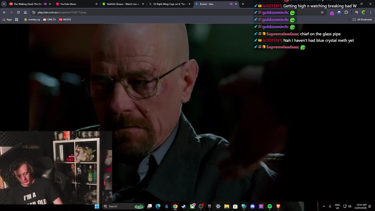Click the taskbar Search box
Image resolution: width=375 pixels, height=211 pixels.
(124, 206)
